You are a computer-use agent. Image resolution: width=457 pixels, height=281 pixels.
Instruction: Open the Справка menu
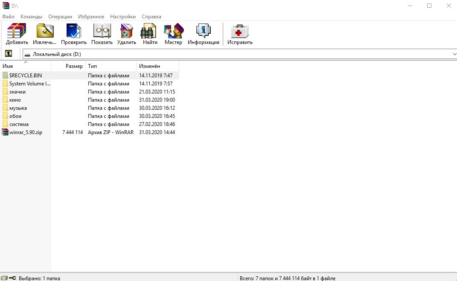[x=151, y=17]
